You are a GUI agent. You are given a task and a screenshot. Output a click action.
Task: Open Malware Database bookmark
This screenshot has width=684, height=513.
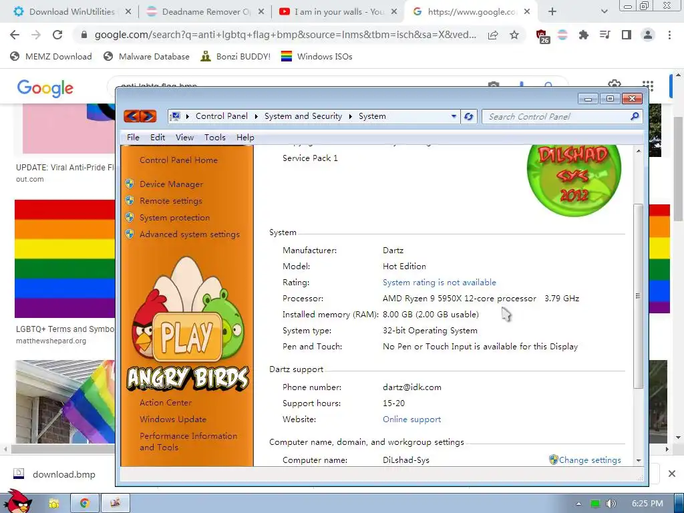146,56
